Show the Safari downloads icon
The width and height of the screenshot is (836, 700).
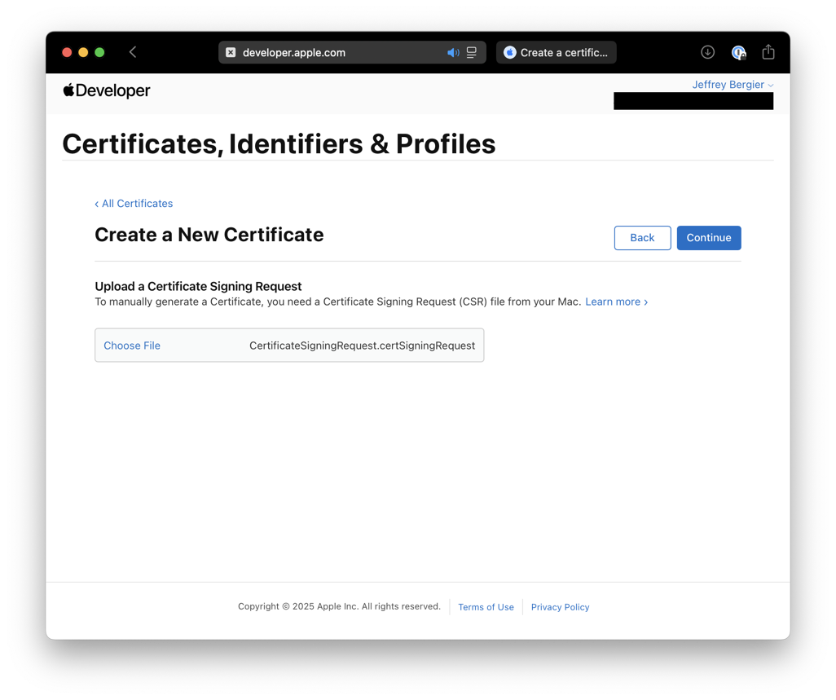(707, 52)
